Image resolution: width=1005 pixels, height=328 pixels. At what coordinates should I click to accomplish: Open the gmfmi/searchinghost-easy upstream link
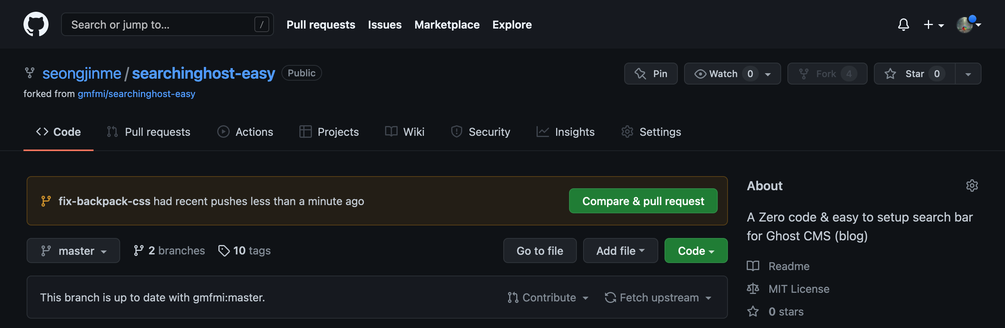(x=136, y=94)
